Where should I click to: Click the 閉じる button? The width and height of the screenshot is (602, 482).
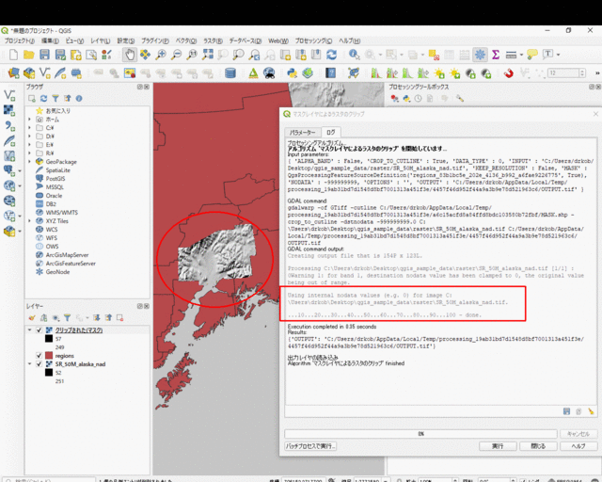tap(538, 446)
